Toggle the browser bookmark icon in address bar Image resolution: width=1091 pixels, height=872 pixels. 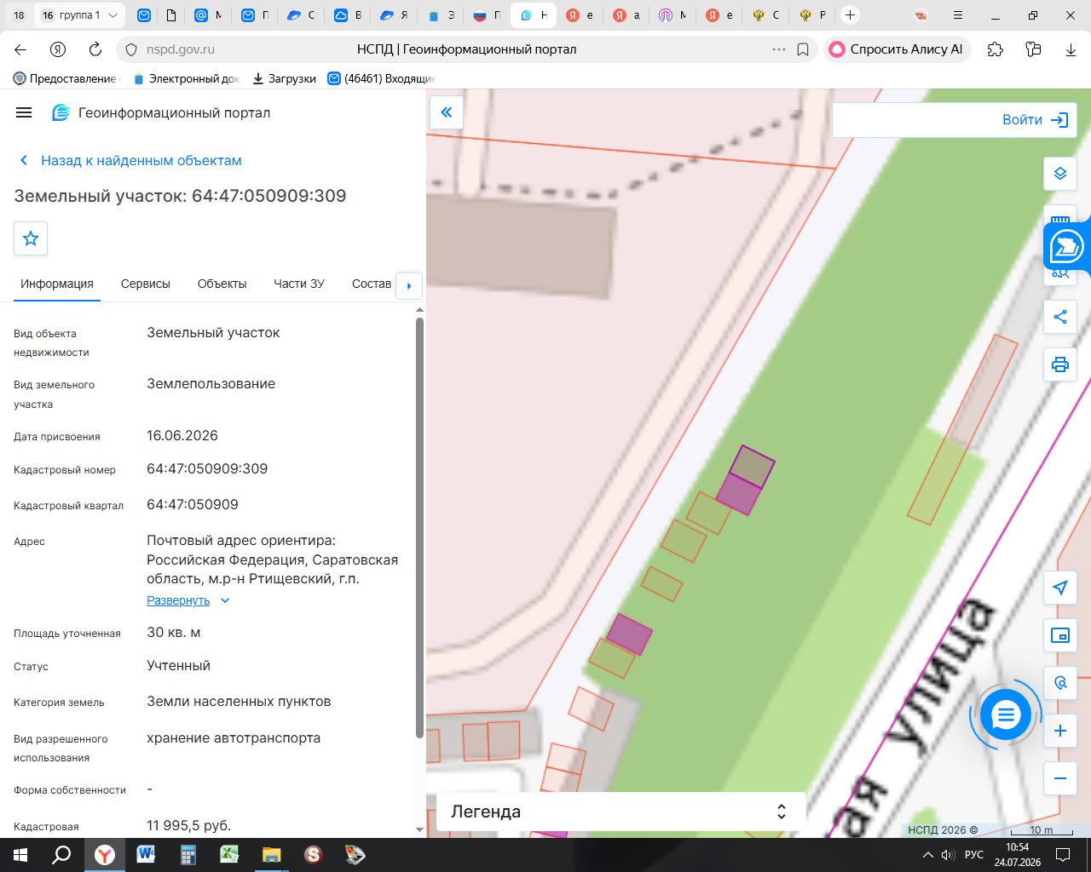pos(803,49)
